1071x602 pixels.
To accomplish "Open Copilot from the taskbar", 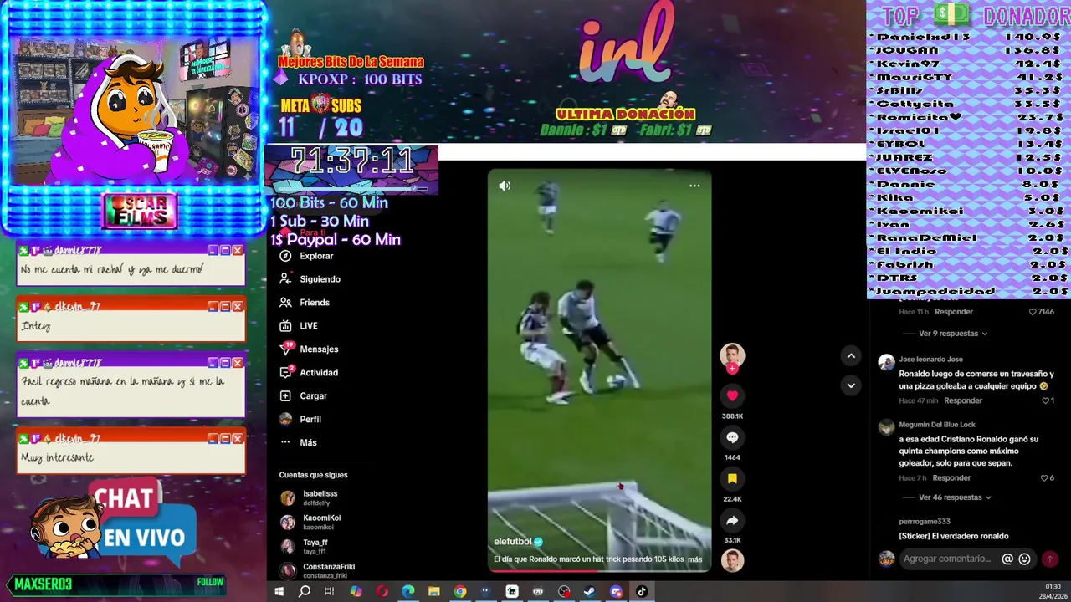I will point(356,591).
